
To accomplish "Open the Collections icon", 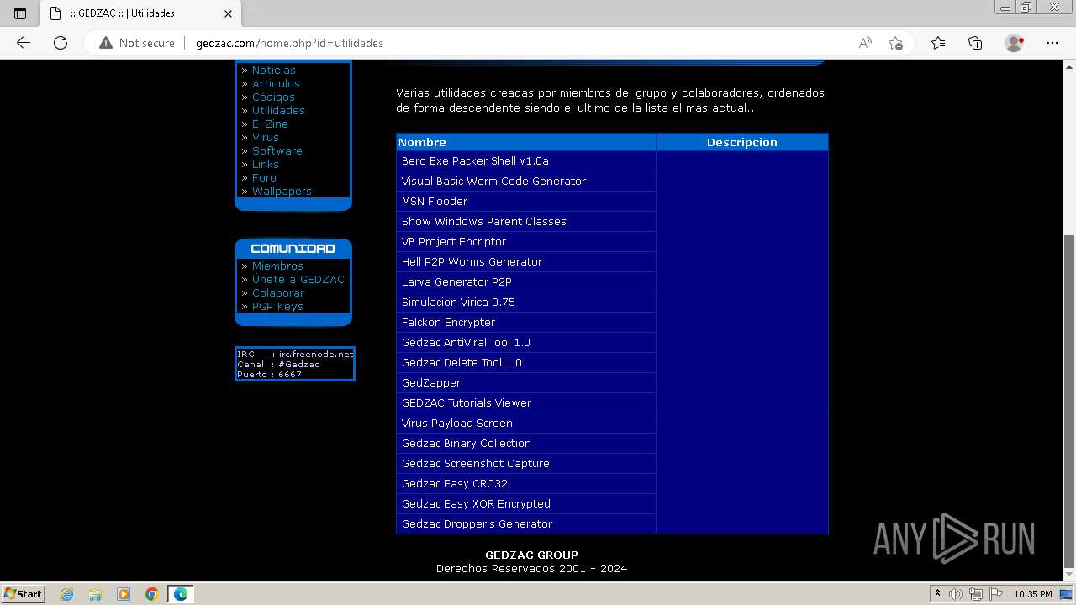I will (975, 43).
